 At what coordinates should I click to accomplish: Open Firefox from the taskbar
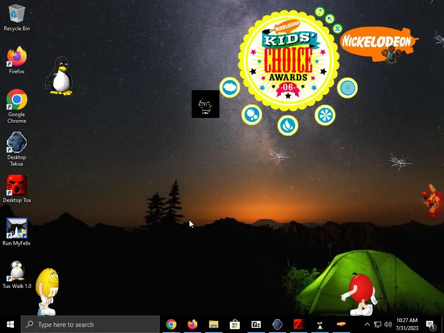pos(192,324)
